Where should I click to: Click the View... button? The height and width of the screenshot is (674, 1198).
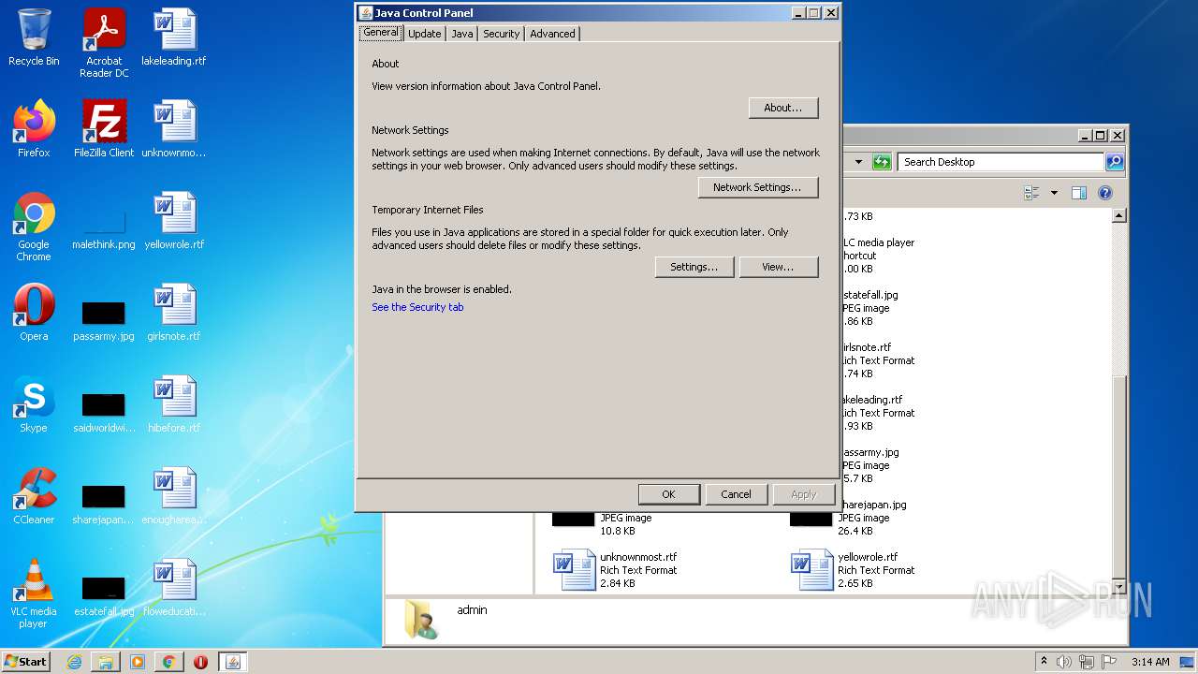[779, 267]
